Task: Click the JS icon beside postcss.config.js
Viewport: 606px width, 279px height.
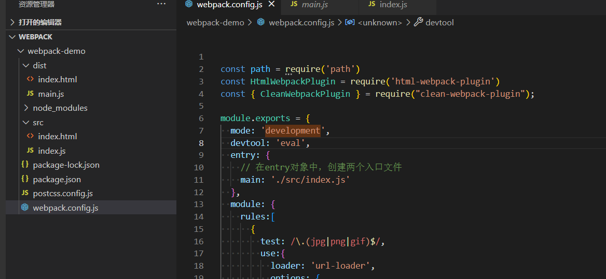Action: pyautogui.click(x=25, y=194)
